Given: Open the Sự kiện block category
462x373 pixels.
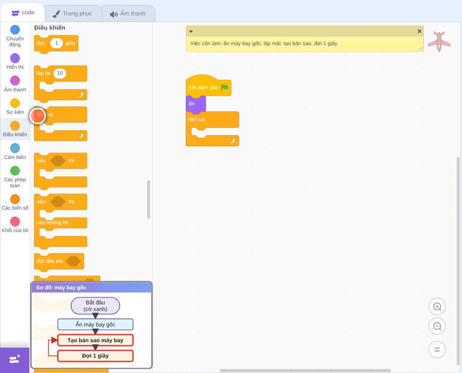Looking at the screenshot, I should point(15,106).
